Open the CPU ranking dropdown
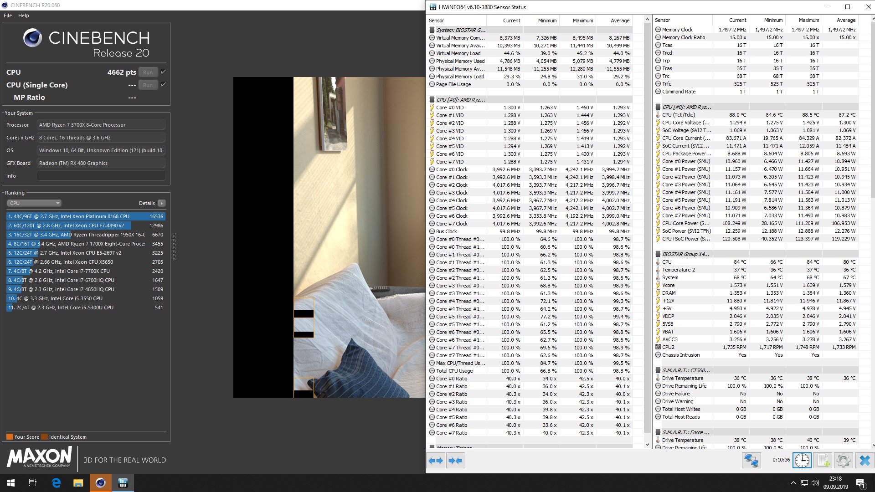 (34, 203)
